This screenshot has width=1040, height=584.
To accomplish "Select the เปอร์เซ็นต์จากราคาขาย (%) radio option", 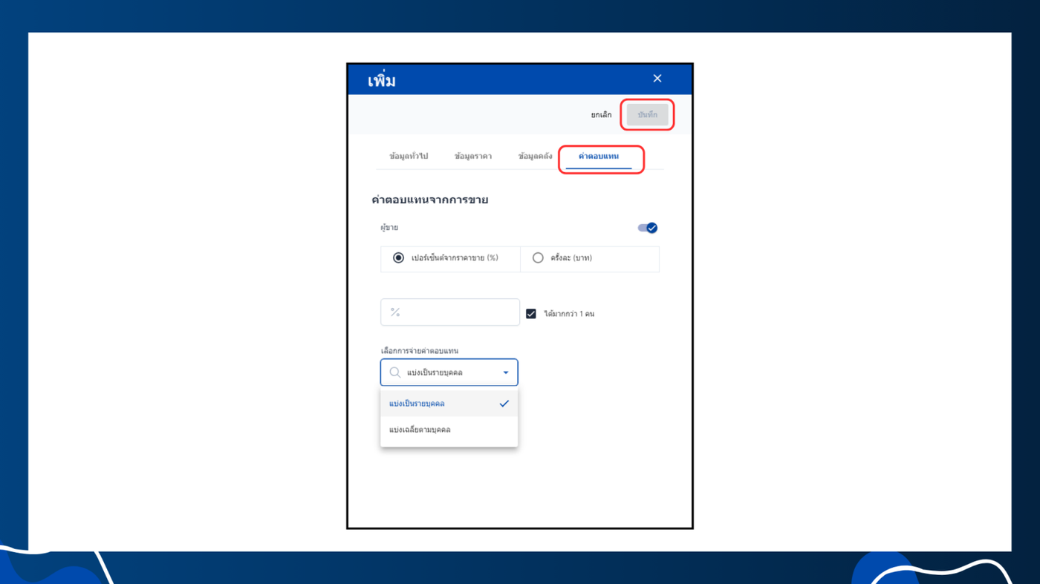I will (x=399, y=258).
